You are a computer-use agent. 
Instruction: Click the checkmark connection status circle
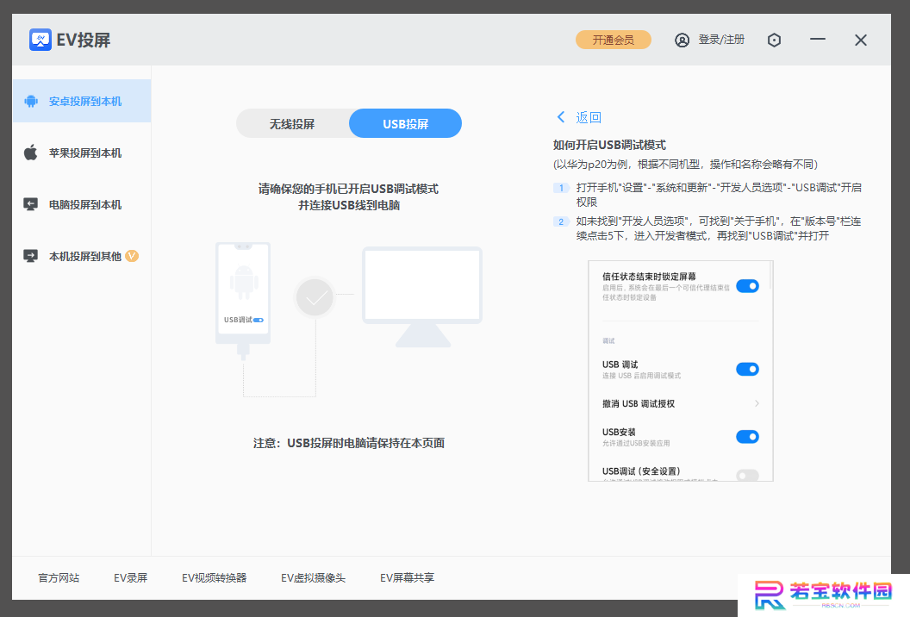click(x=315, y=297)
